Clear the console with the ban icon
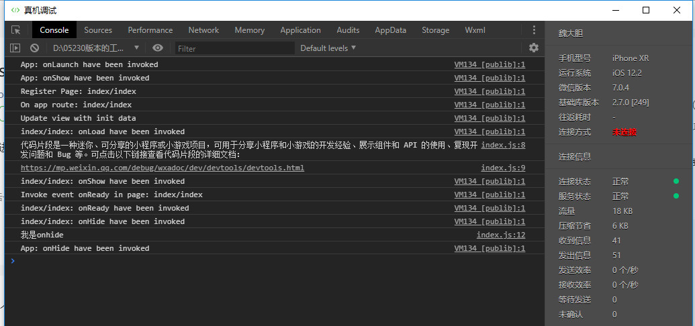 pos(34,48)
